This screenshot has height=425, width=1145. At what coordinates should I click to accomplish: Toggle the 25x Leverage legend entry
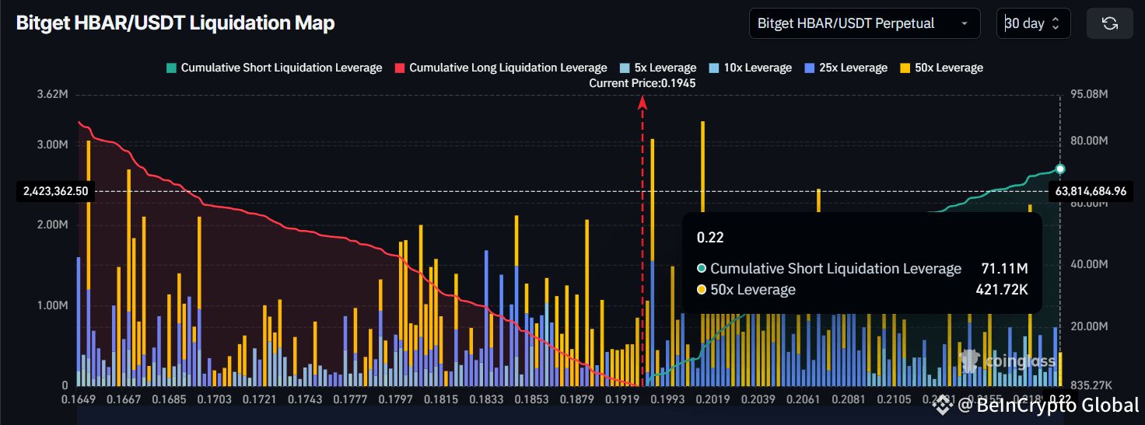[846, 68]
